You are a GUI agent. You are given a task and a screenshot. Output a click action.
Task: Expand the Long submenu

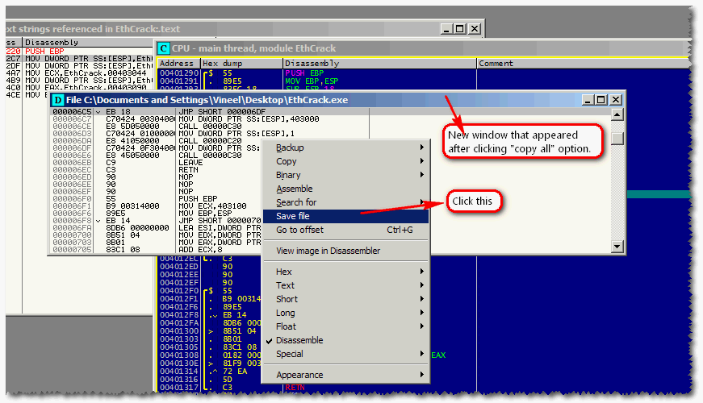pos(345,313)
